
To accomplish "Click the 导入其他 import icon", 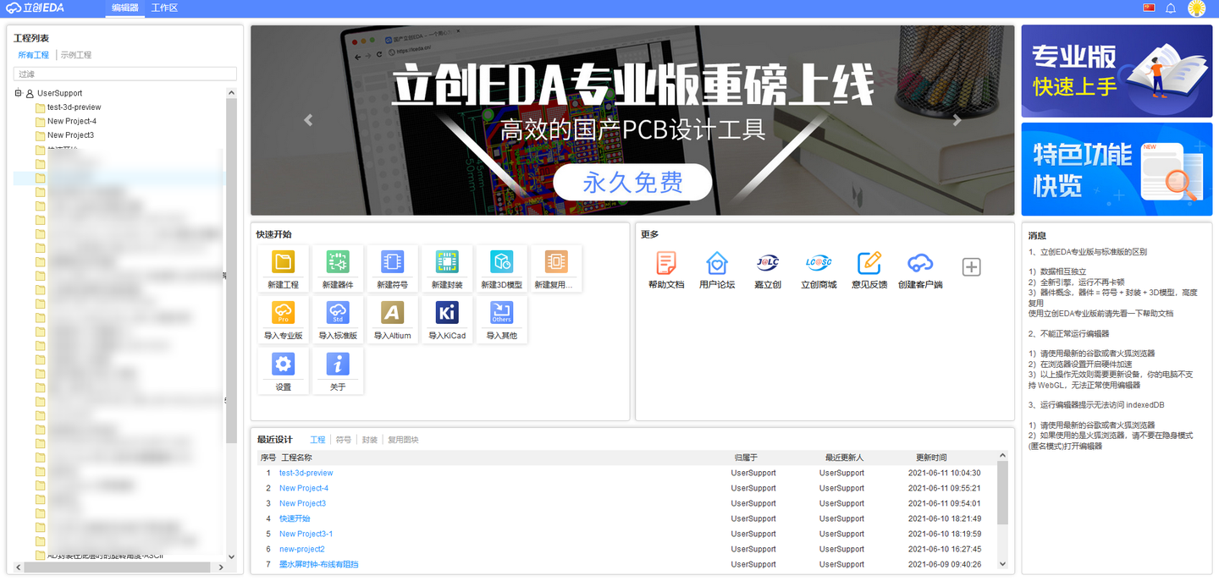I will tap(502, 312).
